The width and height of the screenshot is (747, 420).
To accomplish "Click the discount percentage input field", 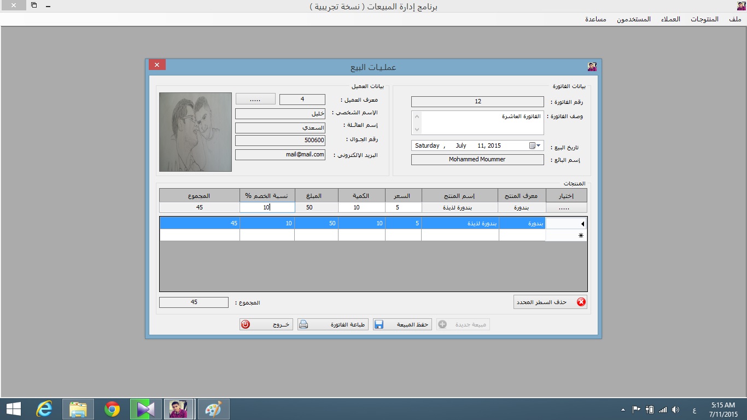I will [x=267, y=208].
